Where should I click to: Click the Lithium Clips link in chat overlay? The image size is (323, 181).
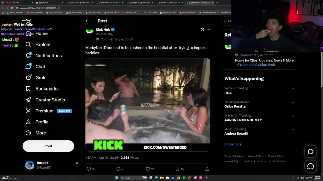pos(26,31)
